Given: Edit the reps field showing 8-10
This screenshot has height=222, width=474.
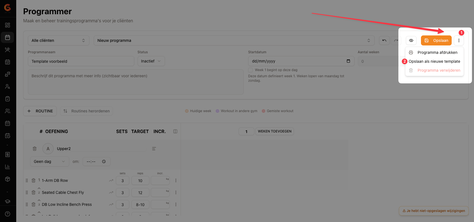Looking at the screenshot, I should (x=140, y=204).
